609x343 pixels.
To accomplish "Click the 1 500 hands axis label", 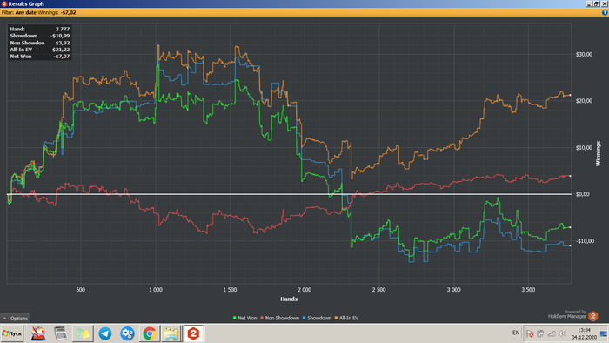I will click(x=230, y=290).
